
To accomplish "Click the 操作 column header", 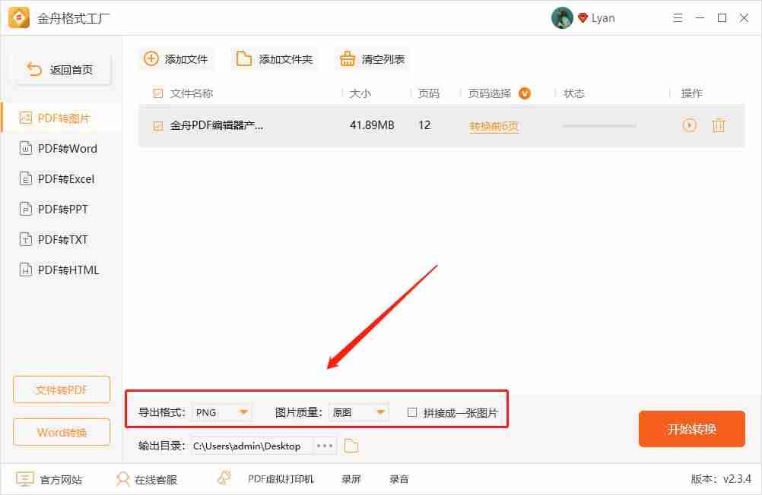I will click(691, 93).
